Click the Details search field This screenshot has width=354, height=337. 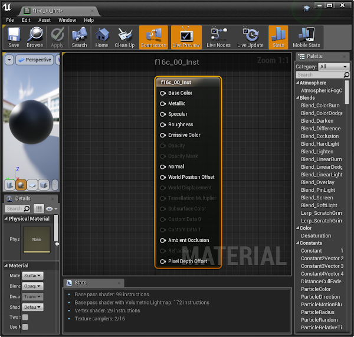(17, 209)
